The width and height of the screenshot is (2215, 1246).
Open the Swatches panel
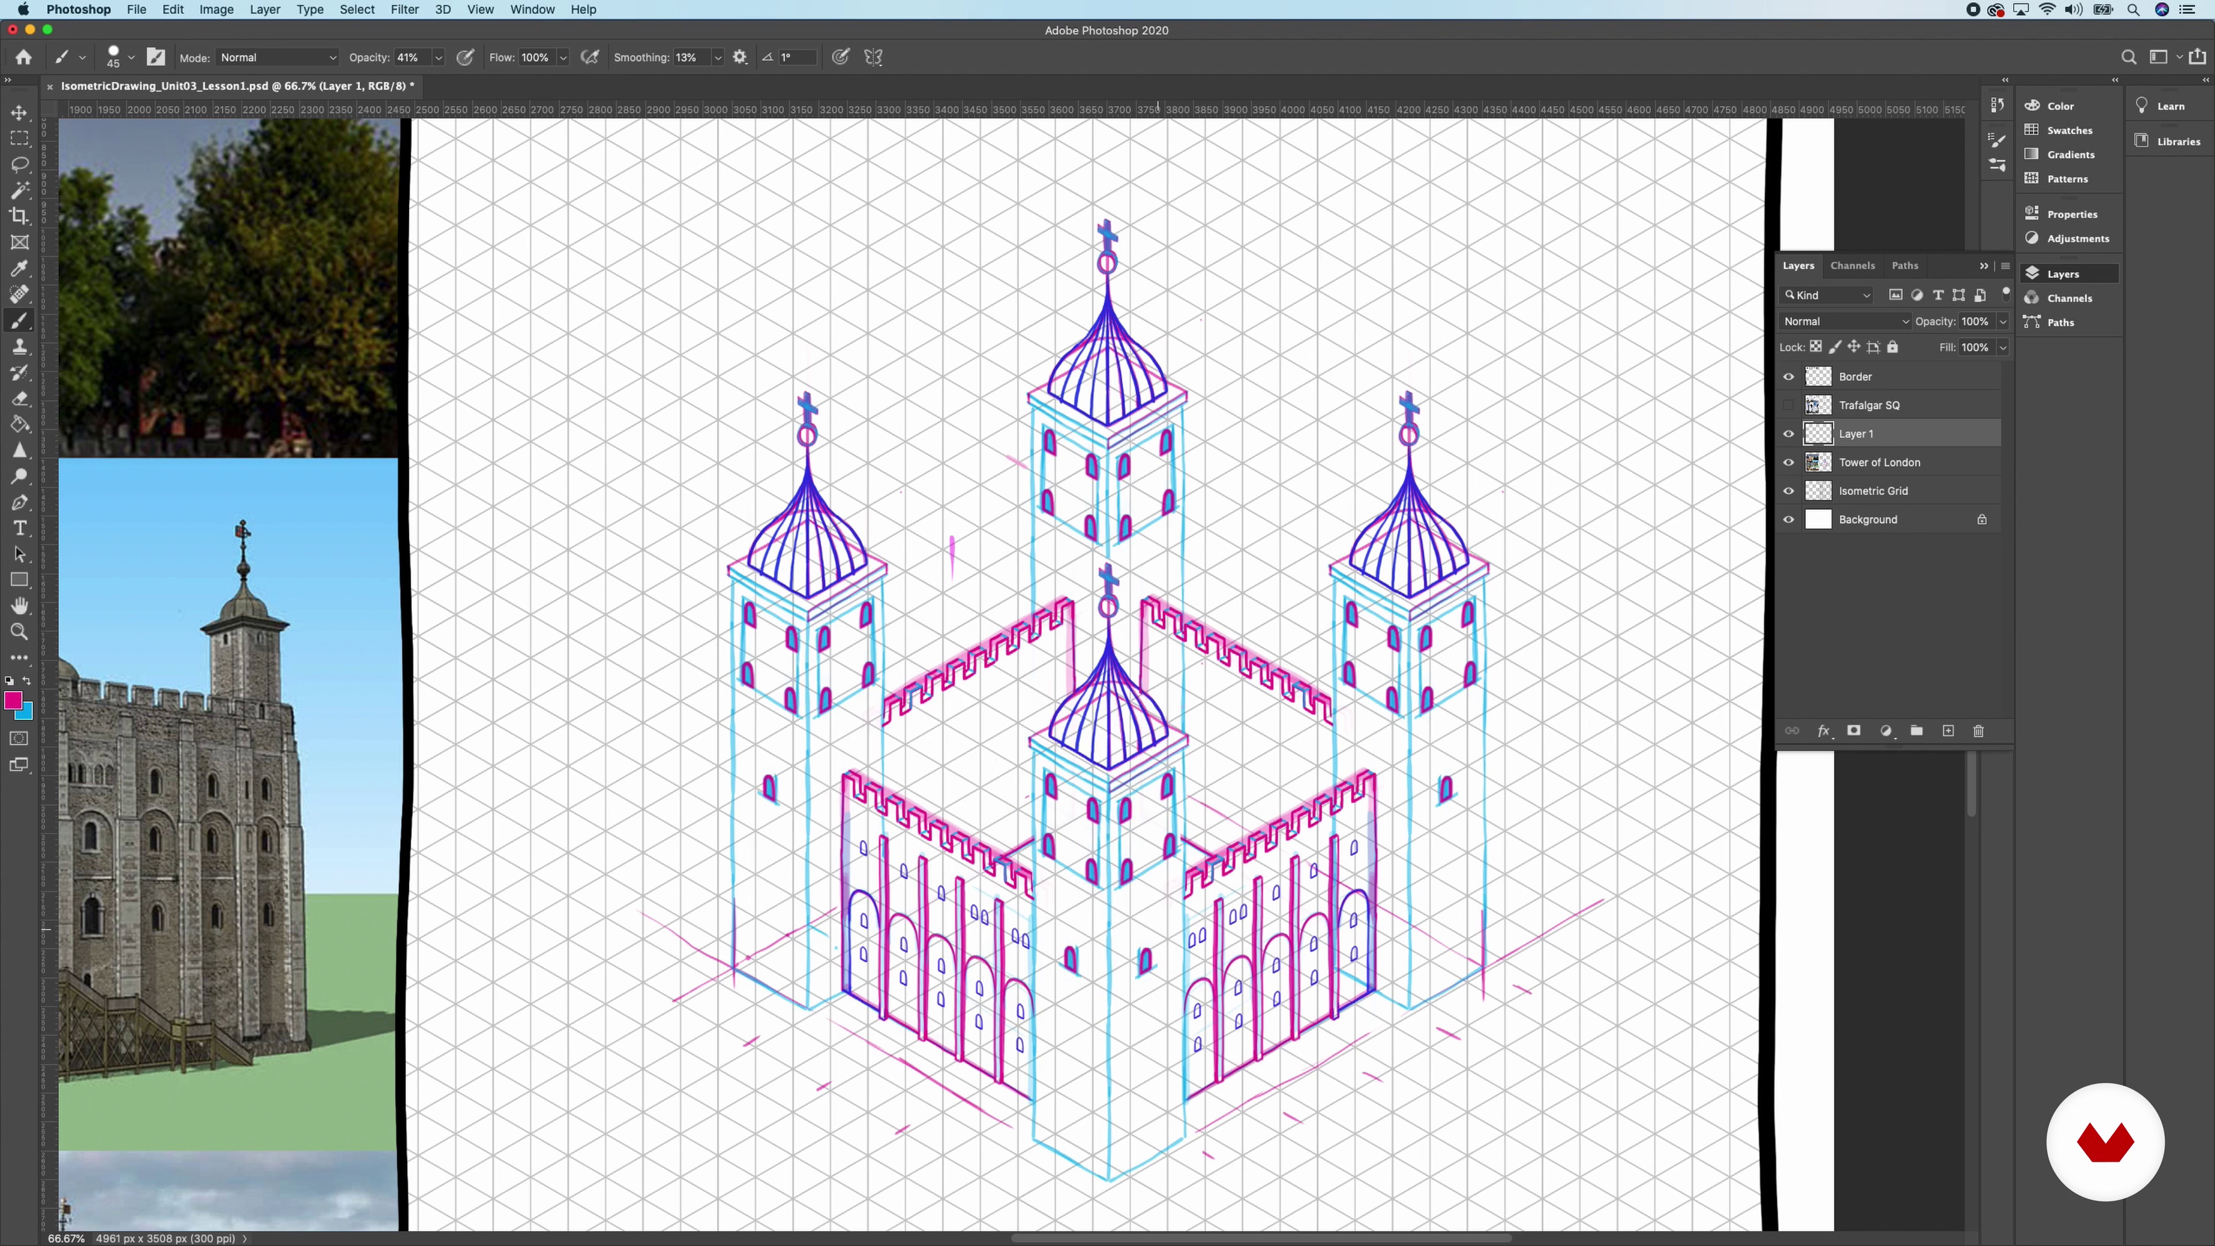tap(2069, 130)
